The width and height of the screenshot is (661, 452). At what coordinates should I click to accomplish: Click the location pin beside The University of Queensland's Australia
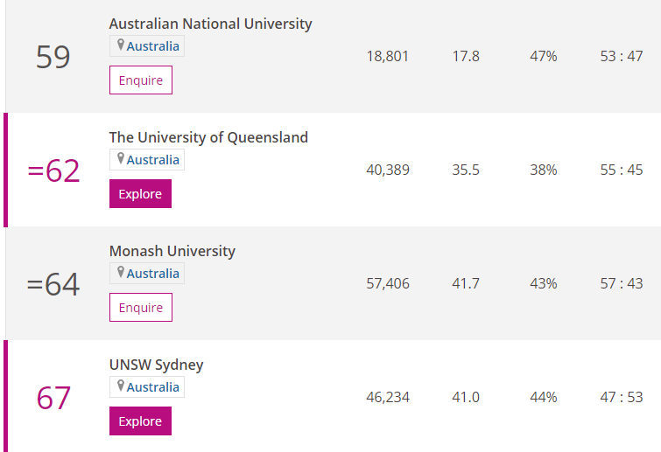point(121,158)
